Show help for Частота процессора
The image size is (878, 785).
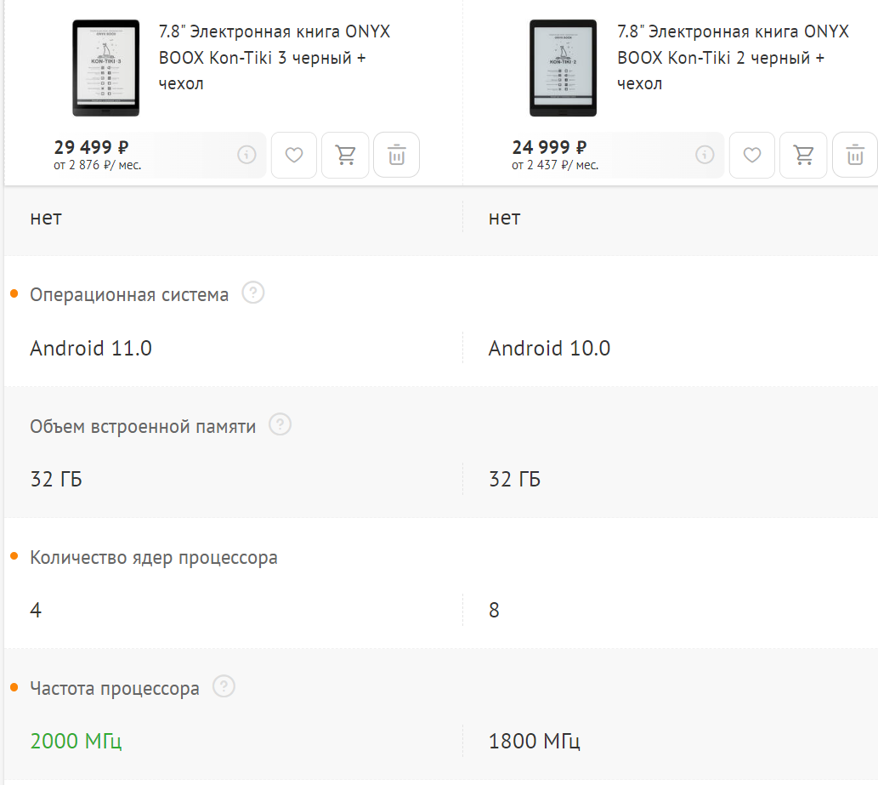tap(224, 686)
